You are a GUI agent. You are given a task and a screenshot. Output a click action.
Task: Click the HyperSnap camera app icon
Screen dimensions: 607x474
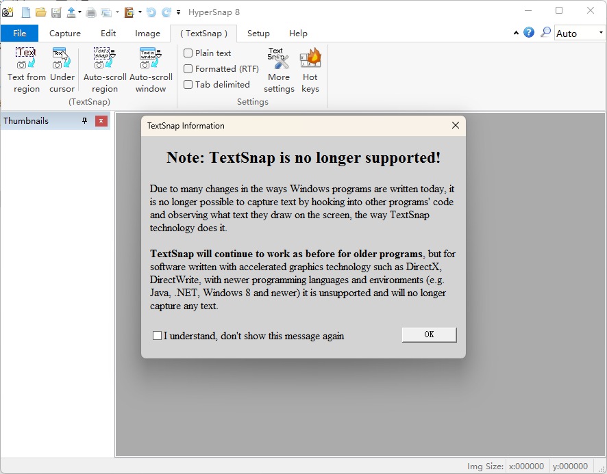click(8, 12)
